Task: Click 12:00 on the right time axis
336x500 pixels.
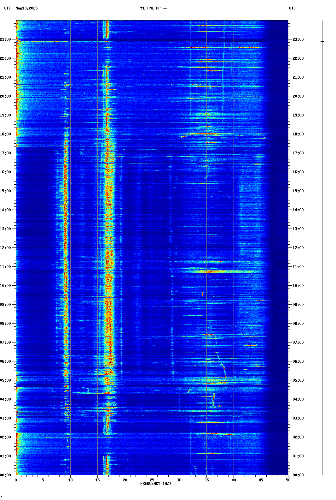Action: coord(298,248)
